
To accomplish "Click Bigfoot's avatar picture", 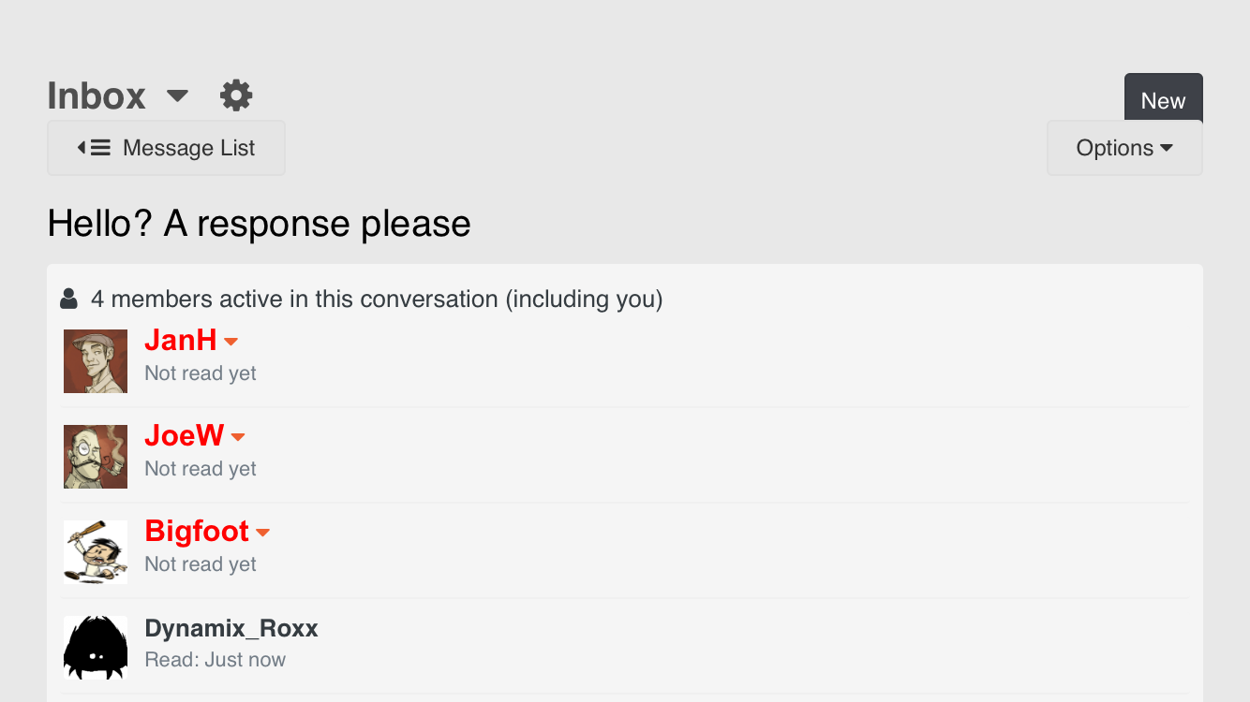I will coord(96,552).
